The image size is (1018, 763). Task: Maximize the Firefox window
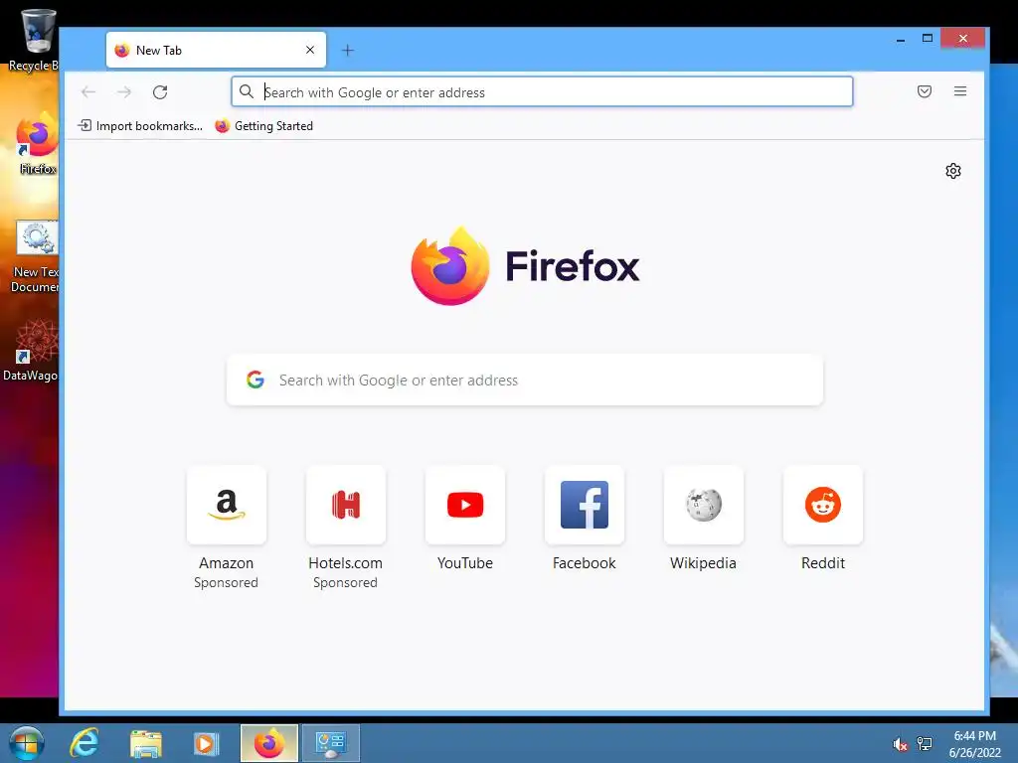[928, 39]
